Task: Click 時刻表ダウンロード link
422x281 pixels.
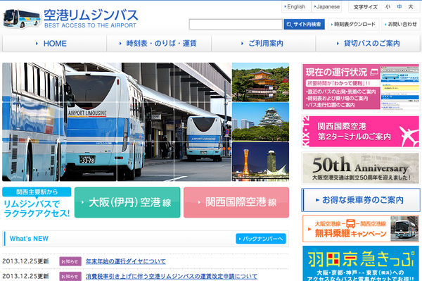Action: point(354,24)
